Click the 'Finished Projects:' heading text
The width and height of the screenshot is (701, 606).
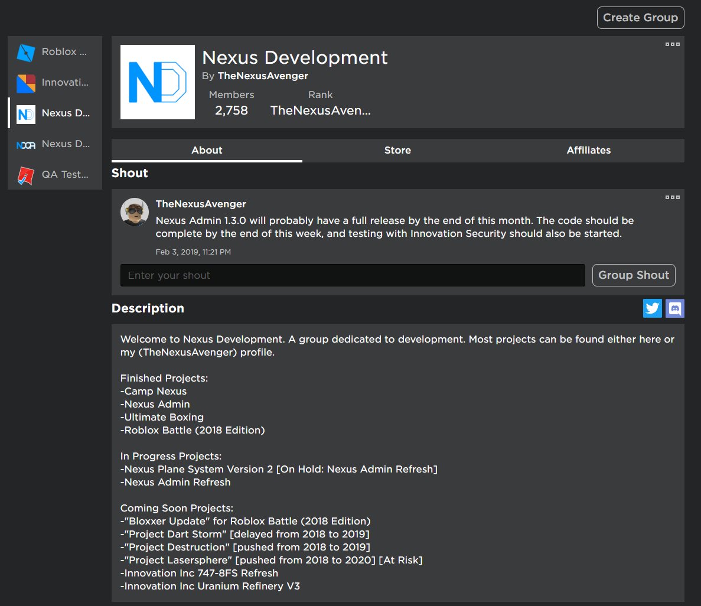coord(164,379)
